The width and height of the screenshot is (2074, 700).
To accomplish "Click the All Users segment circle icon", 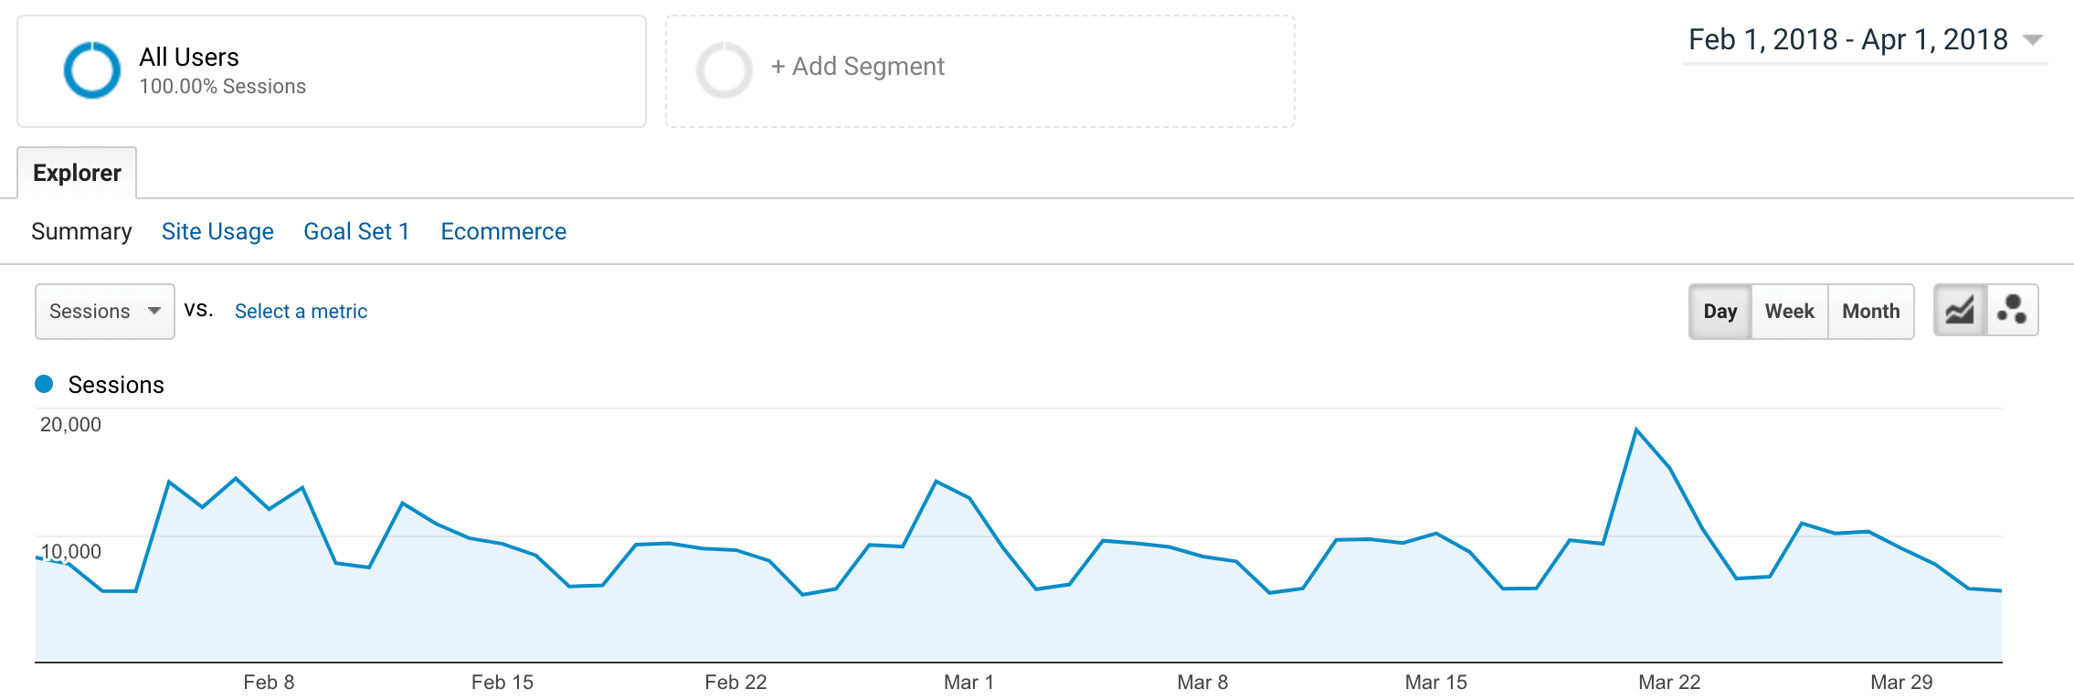I will tap(91, 70).
